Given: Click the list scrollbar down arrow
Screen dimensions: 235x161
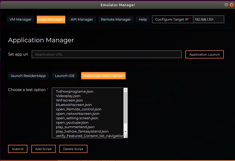Looking at the screenshot, I should pyautogui.click(x=125, y=132).
